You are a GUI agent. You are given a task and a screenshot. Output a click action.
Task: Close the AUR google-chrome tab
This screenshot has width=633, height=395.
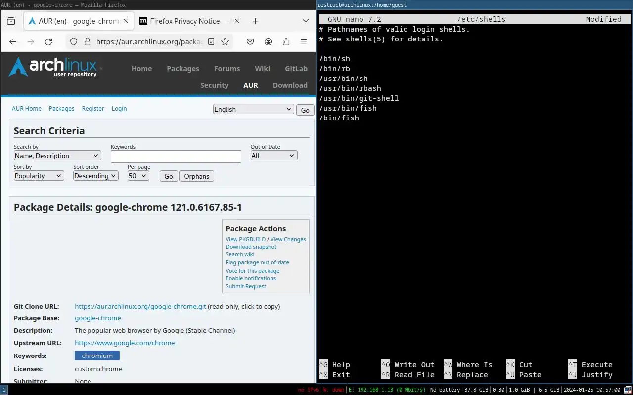click(x=126, y=21)
